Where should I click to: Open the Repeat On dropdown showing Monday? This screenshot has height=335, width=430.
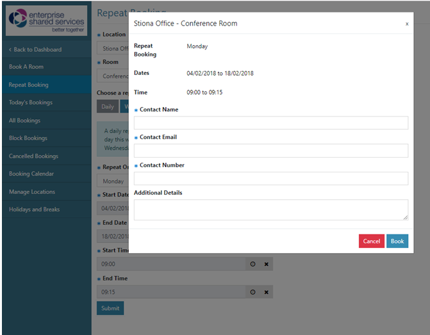point(113,181)
